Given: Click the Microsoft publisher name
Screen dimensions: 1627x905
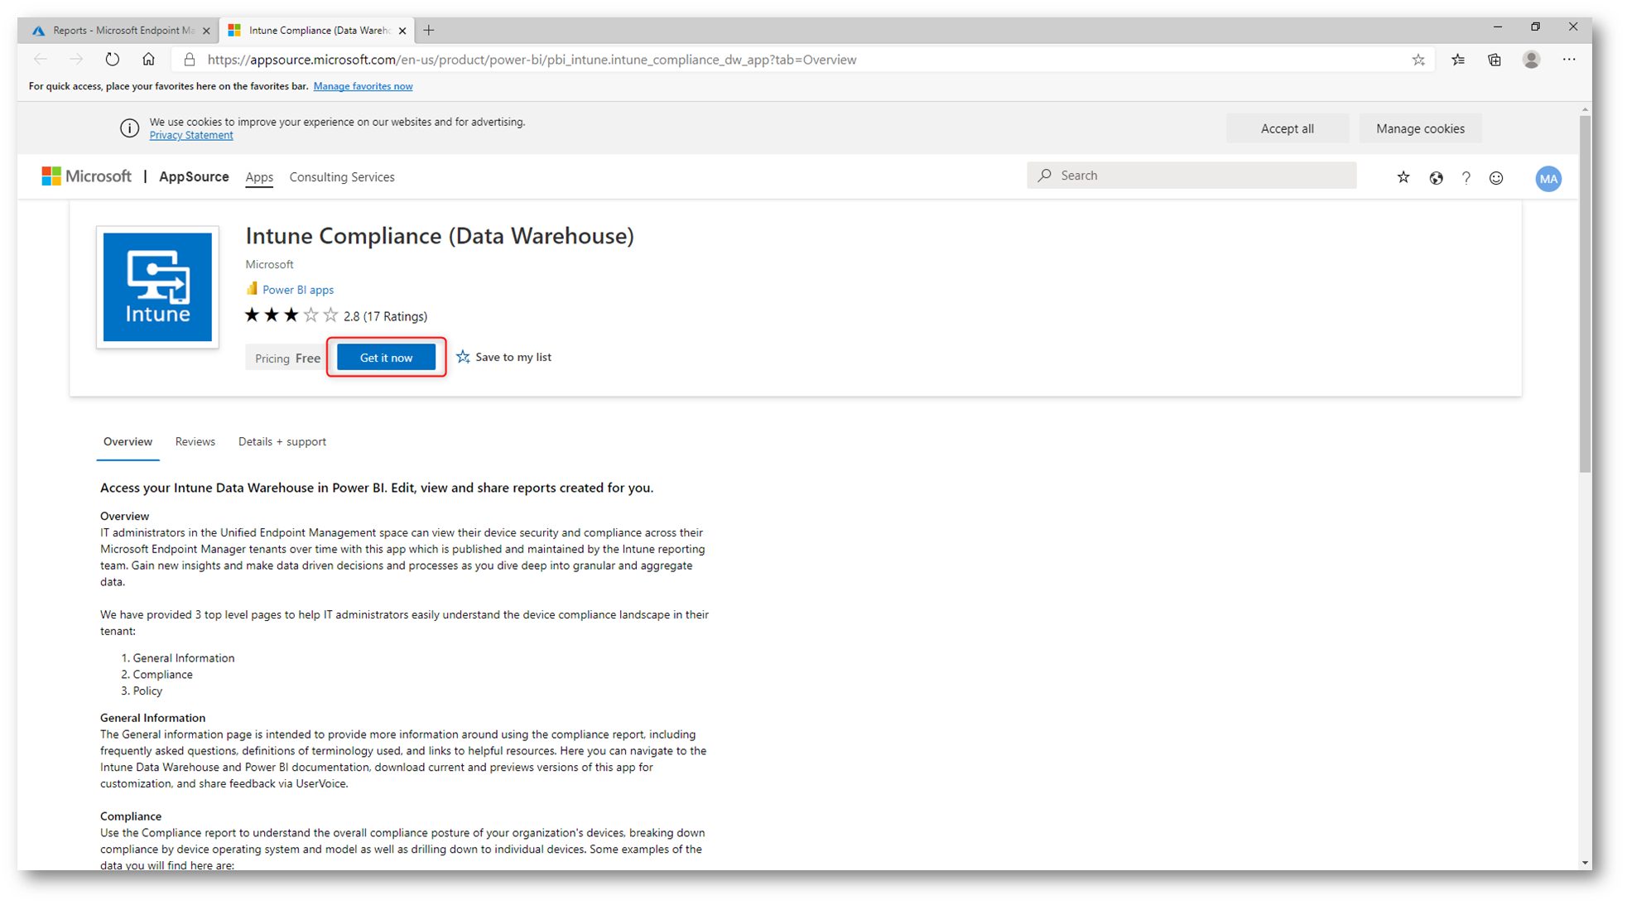Looking at the screenshot, I should tap(269, 264).
